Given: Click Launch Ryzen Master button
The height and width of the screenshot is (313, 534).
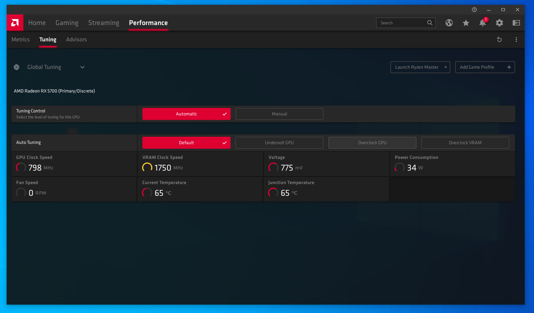Looking at the screenshot, I should click(x=420, y=67).
